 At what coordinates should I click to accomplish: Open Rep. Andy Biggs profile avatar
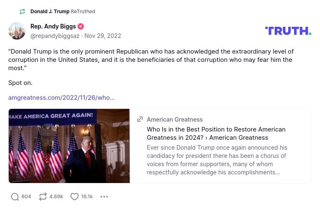tap(17, 31)
